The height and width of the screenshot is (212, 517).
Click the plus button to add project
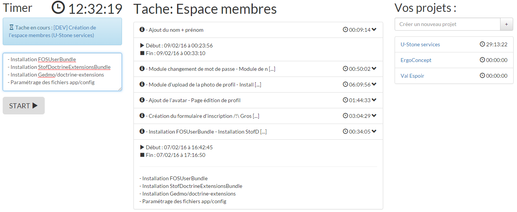[x=507, y=24]
